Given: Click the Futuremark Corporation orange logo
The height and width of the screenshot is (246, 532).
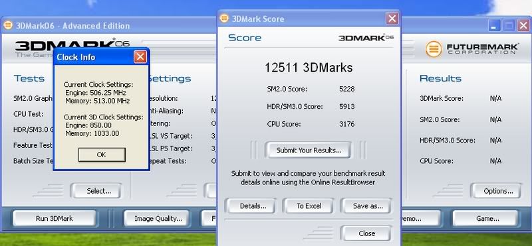Looking at the screenshot, I should pyautogui.click(x=434, y=49).
